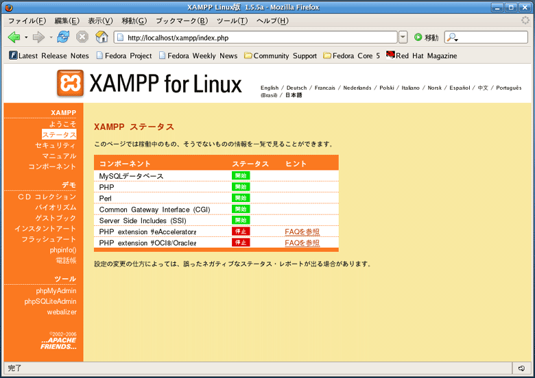Viewport: 535px width, 378px height.
Task: Switch language to Português (Brasil)
Action: [x=509, y=88]
